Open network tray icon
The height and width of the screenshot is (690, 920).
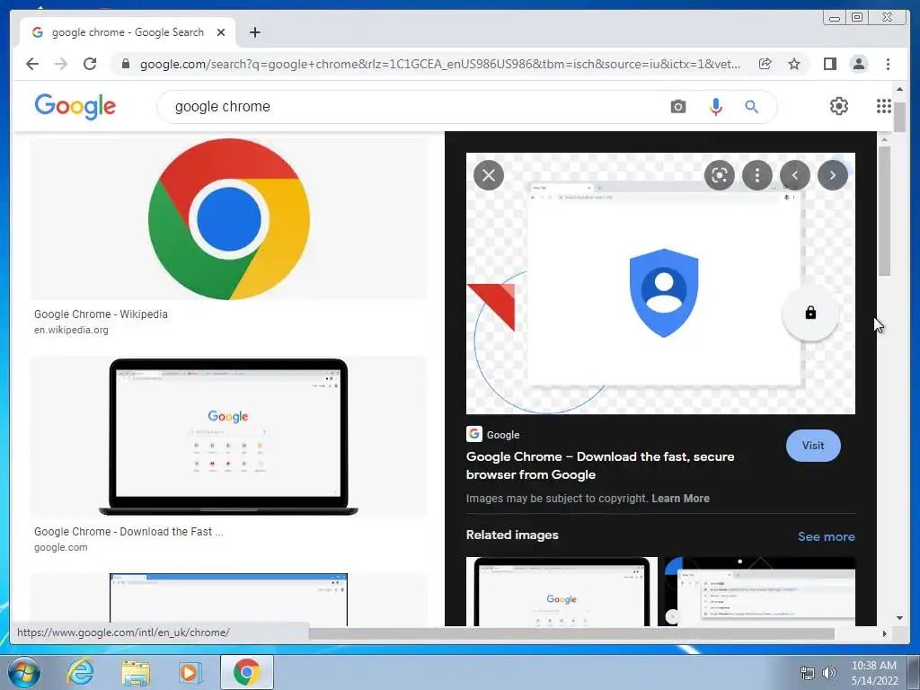(x=808, y=673)
